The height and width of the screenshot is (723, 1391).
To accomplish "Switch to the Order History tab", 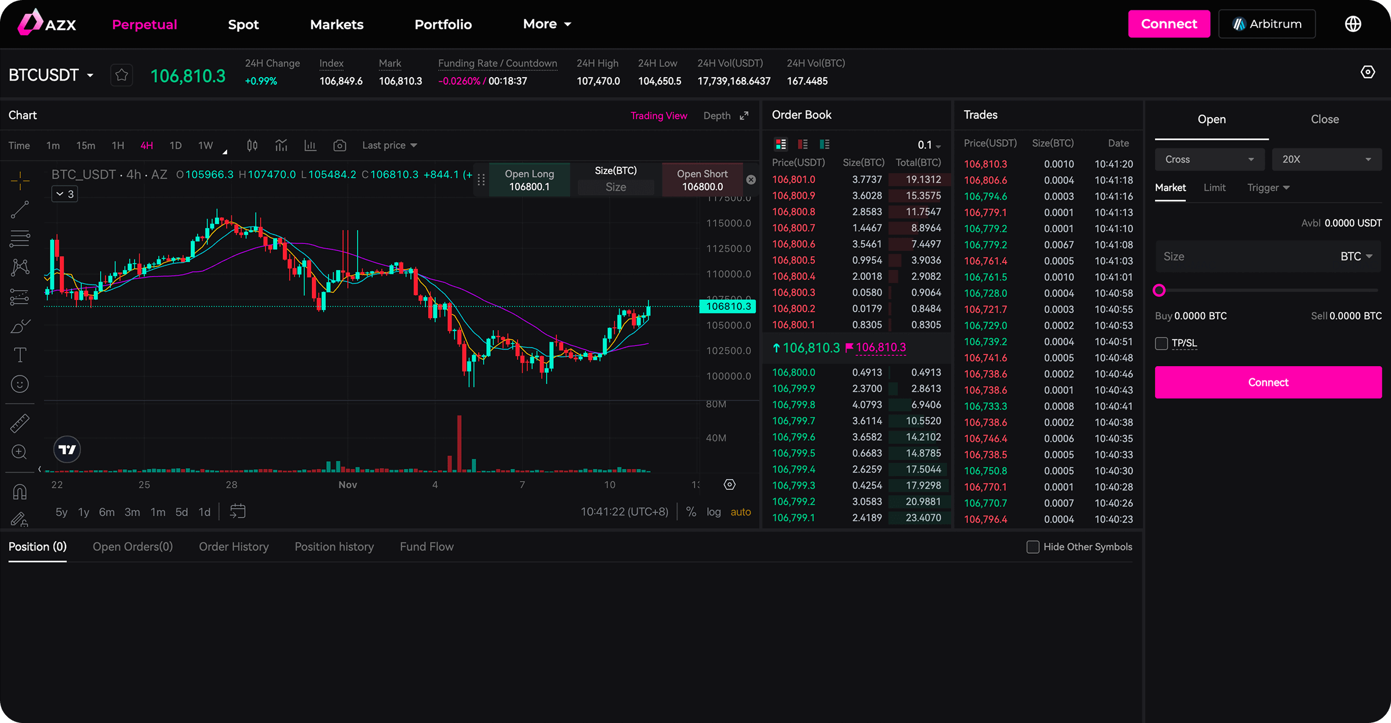I will tap(234, 547).
